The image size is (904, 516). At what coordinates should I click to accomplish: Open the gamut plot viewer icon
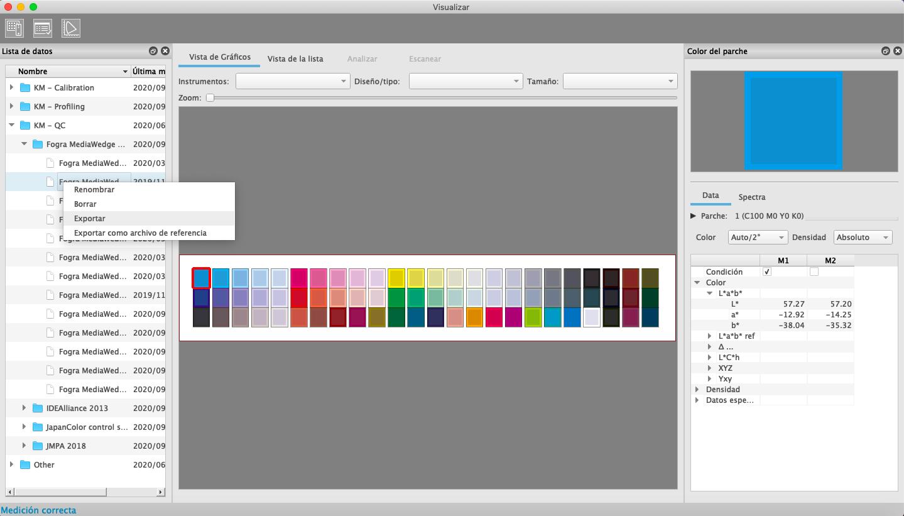tap(70, 28)
